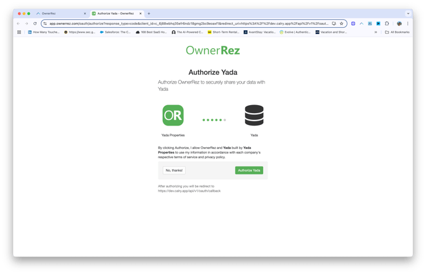
Task: Expand the tab search dropdown arrow
Action: [x=408, y=14]
